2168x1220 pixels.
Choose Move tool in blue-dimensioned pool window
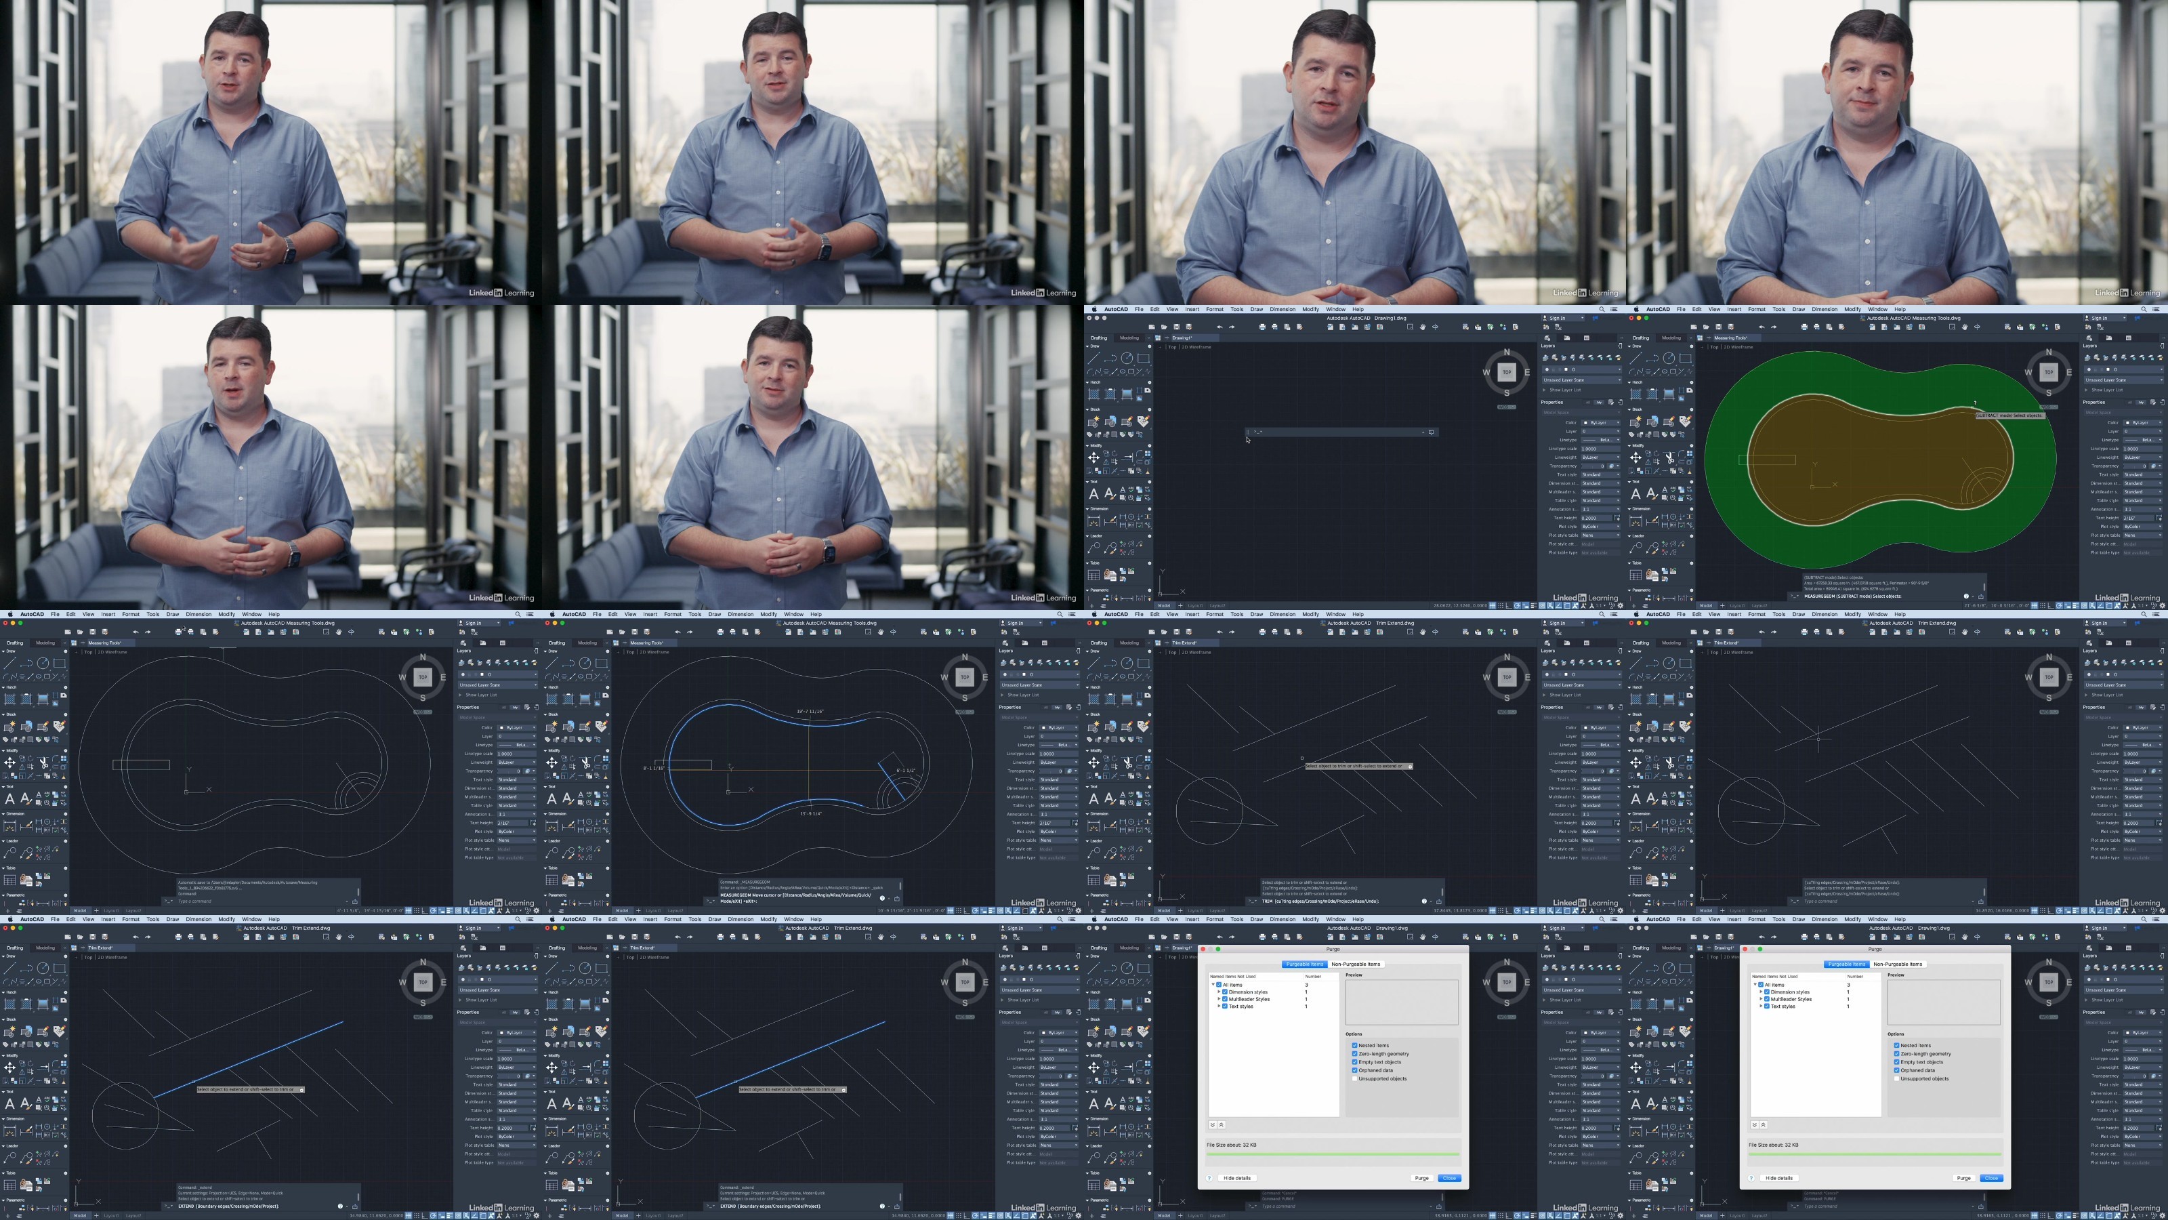click(552, 762)
